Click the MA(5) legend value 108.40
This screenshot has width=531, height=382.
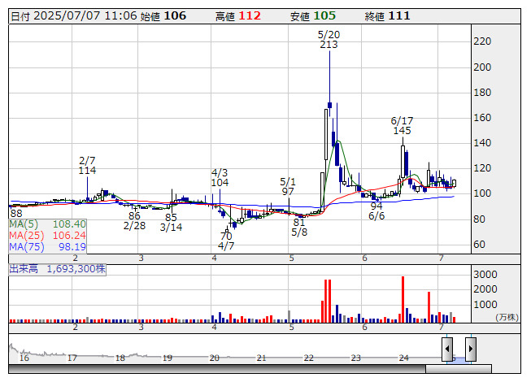69,224
